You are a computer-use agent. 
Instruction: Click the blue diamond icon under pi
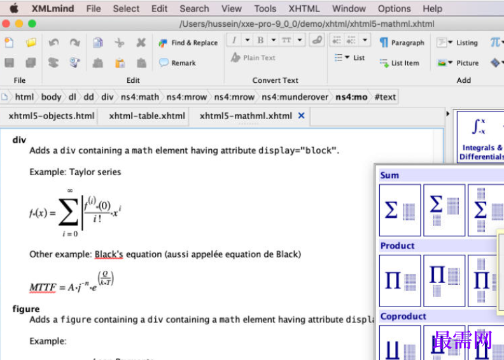pos(495,62)
